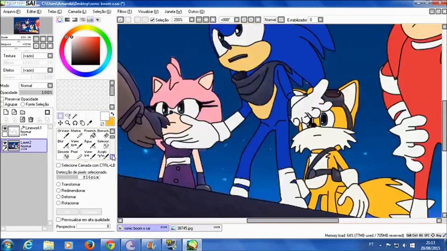Viewport: 447px width, 251px height.
Task: Select the rectangular Selection tool
Action: 60,116
